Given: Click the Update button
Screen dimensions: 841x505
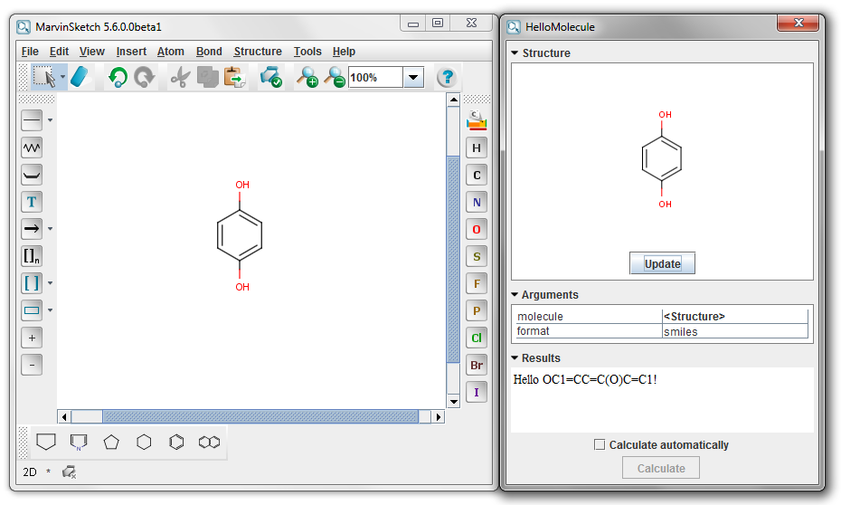Looking at the screenshot, I should 662,263.
